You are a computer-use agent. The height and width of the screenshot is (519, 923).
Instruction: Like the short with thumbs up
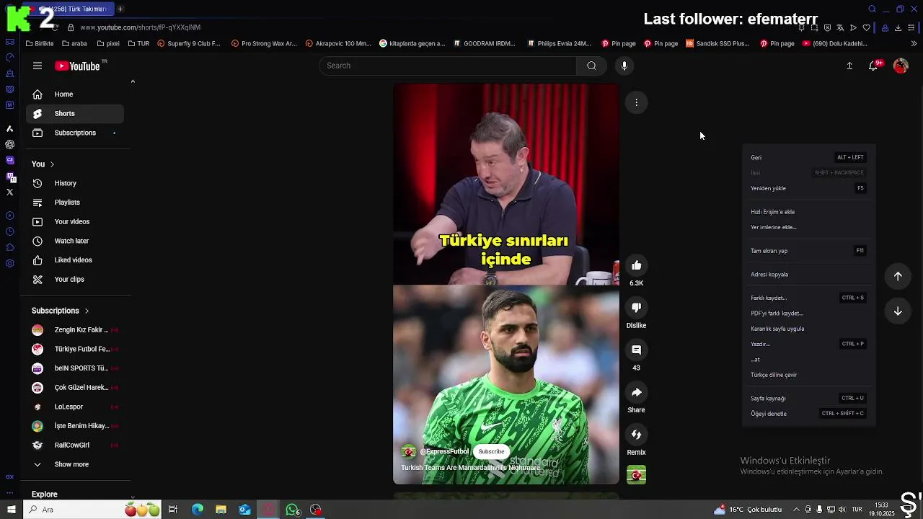coord(636,265)
